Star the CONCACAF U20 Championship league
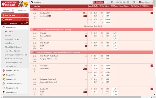This screenshot has width=156, height=98. pyautogui.click(x=35, y=9)
